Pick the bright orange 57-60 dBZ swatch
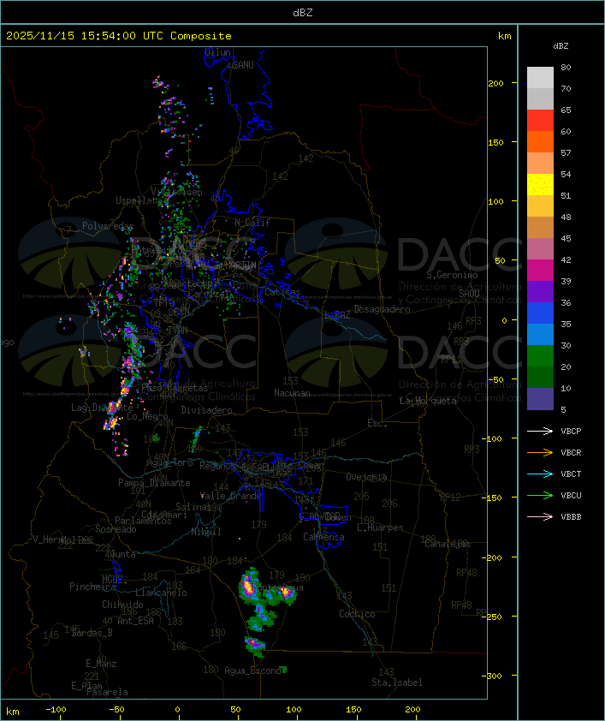Image resolution: width=605 pixels, height=721 pixels. point(540,141)
